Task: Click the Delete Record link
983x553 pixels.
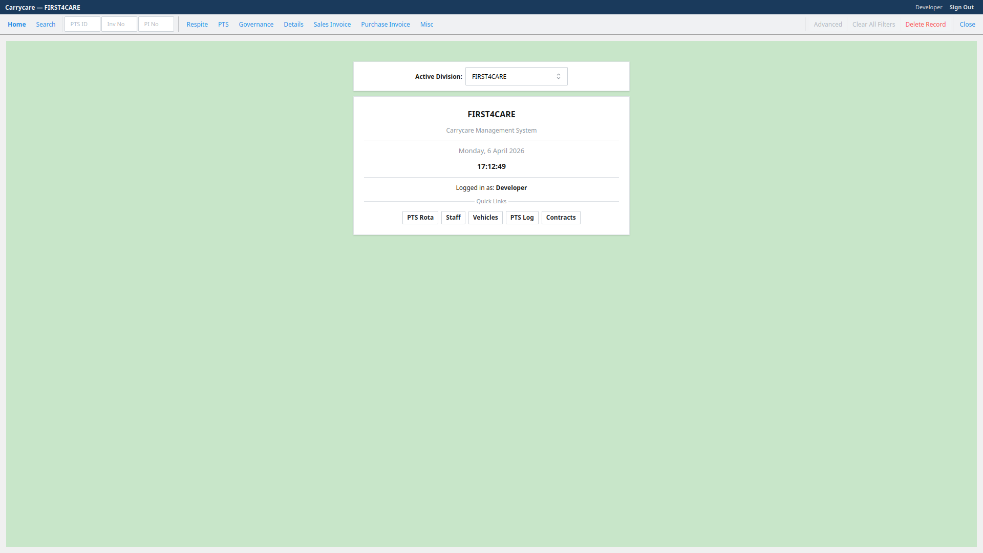Action: click(x=925, y=24)
